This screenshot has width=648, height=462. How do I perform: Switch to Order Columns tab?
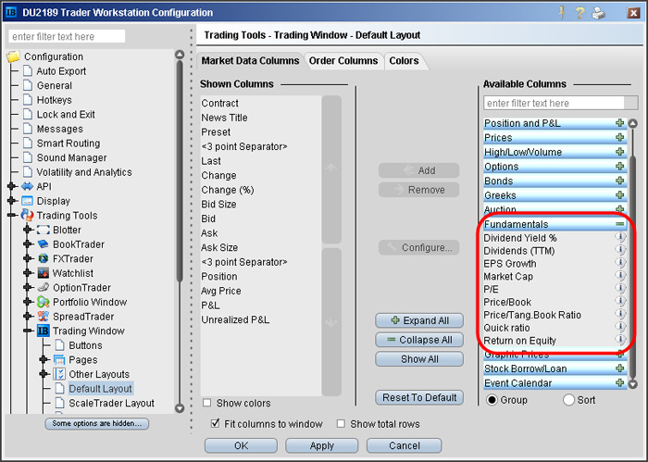(343, 61)
